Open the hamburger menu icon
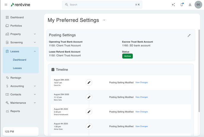Viewport: 204px width, 137px height. (x=6, y=5)
